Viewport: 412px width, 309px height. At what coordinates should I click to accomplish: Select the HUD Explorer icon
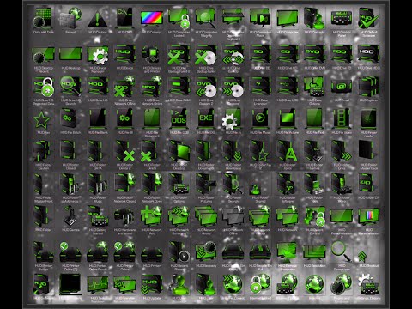point(368,87)
